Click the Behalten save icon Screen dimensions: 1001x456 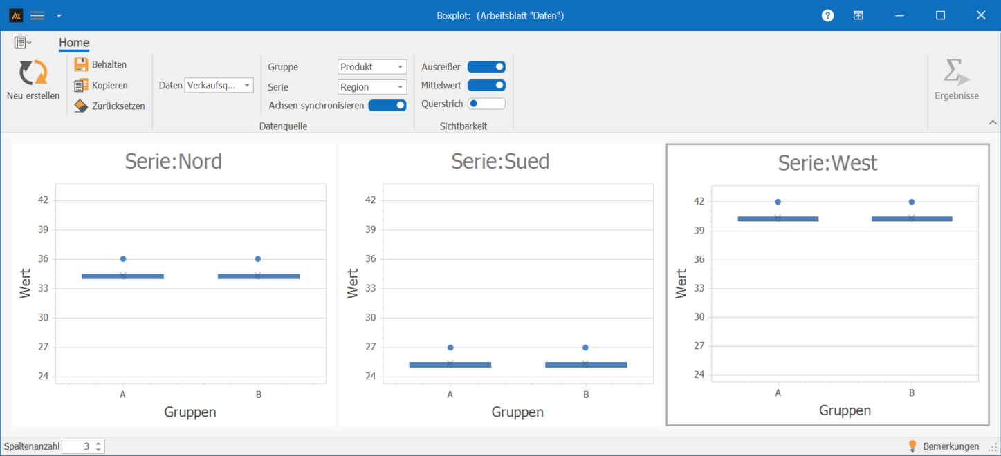tap(81, 65)
